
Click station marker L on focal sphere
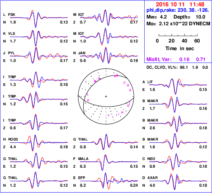click(88, 94)
